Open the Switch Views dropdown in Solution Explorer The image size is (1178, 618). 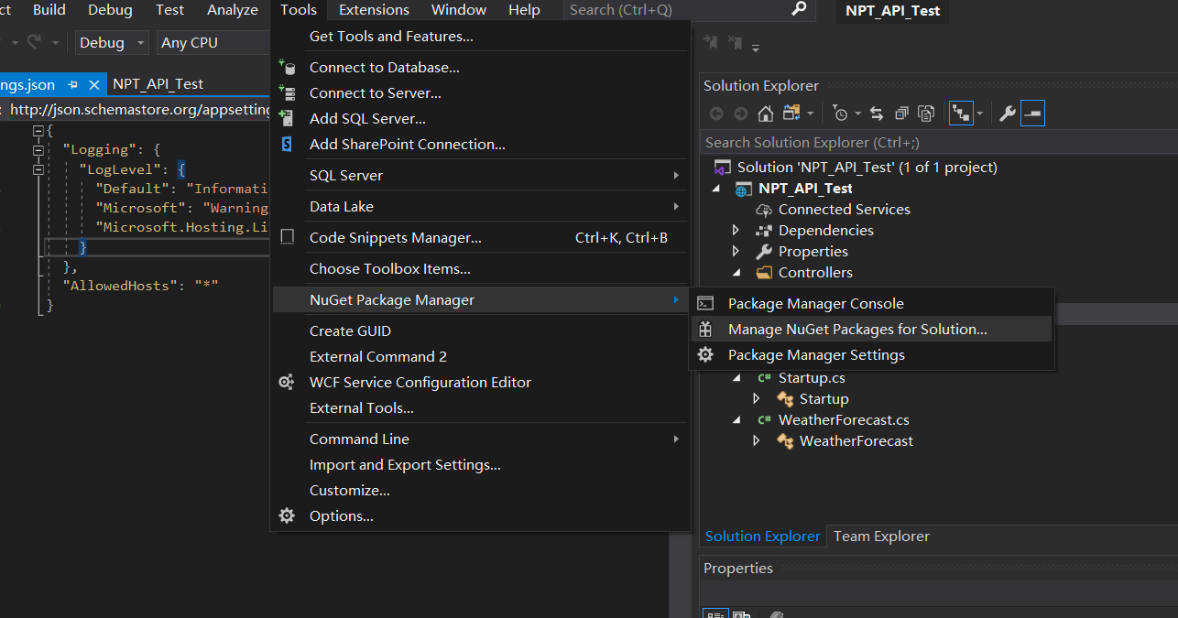click(x=811, y=114)
